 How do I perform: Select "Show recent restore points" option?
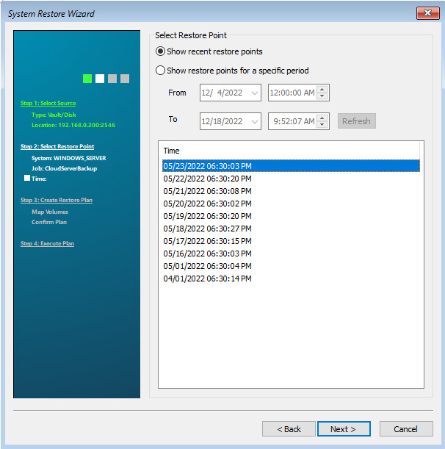pos(161,51)
